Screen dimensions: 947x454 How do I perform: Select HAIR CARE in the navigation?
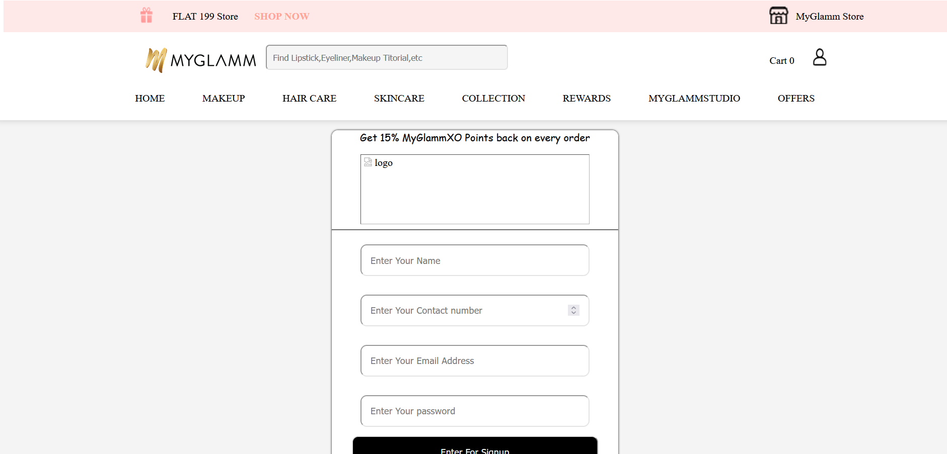pyautogui.click(x=309, y=99)
